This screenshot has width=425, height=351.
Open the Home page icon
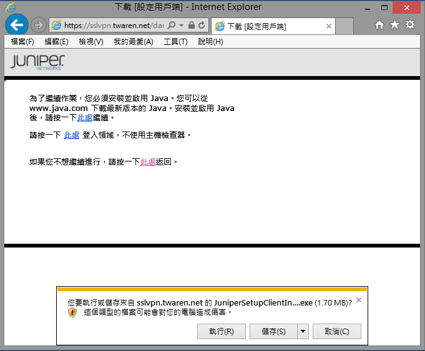click(x=379, y=25)
